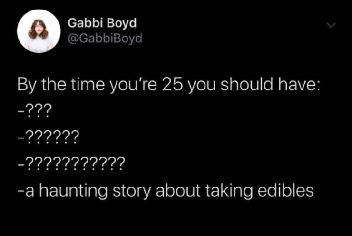Click the word "the" in the first line

(53, 86)
